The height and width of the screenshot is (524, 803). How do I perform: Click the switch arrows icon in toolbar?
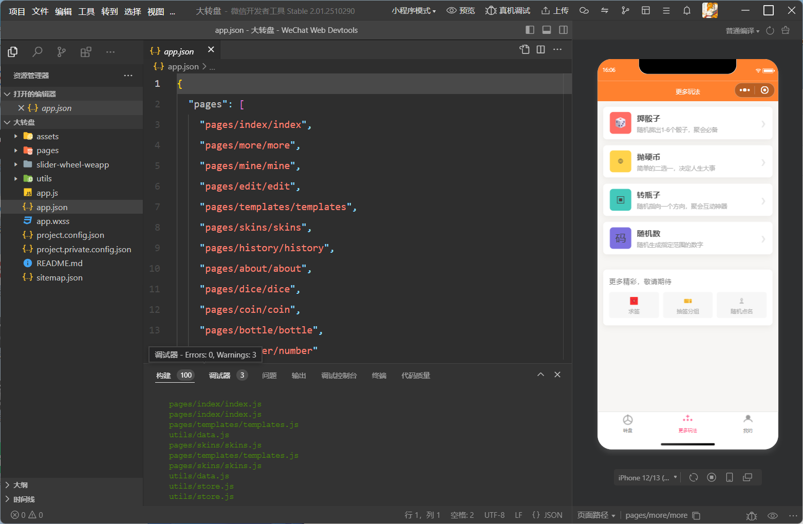pos(605,11)
